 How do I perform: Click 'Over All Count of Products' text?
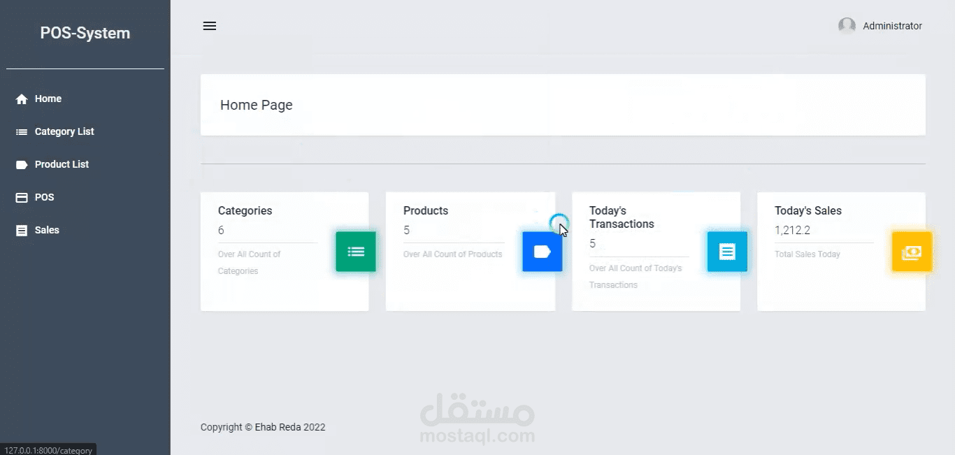452,254
